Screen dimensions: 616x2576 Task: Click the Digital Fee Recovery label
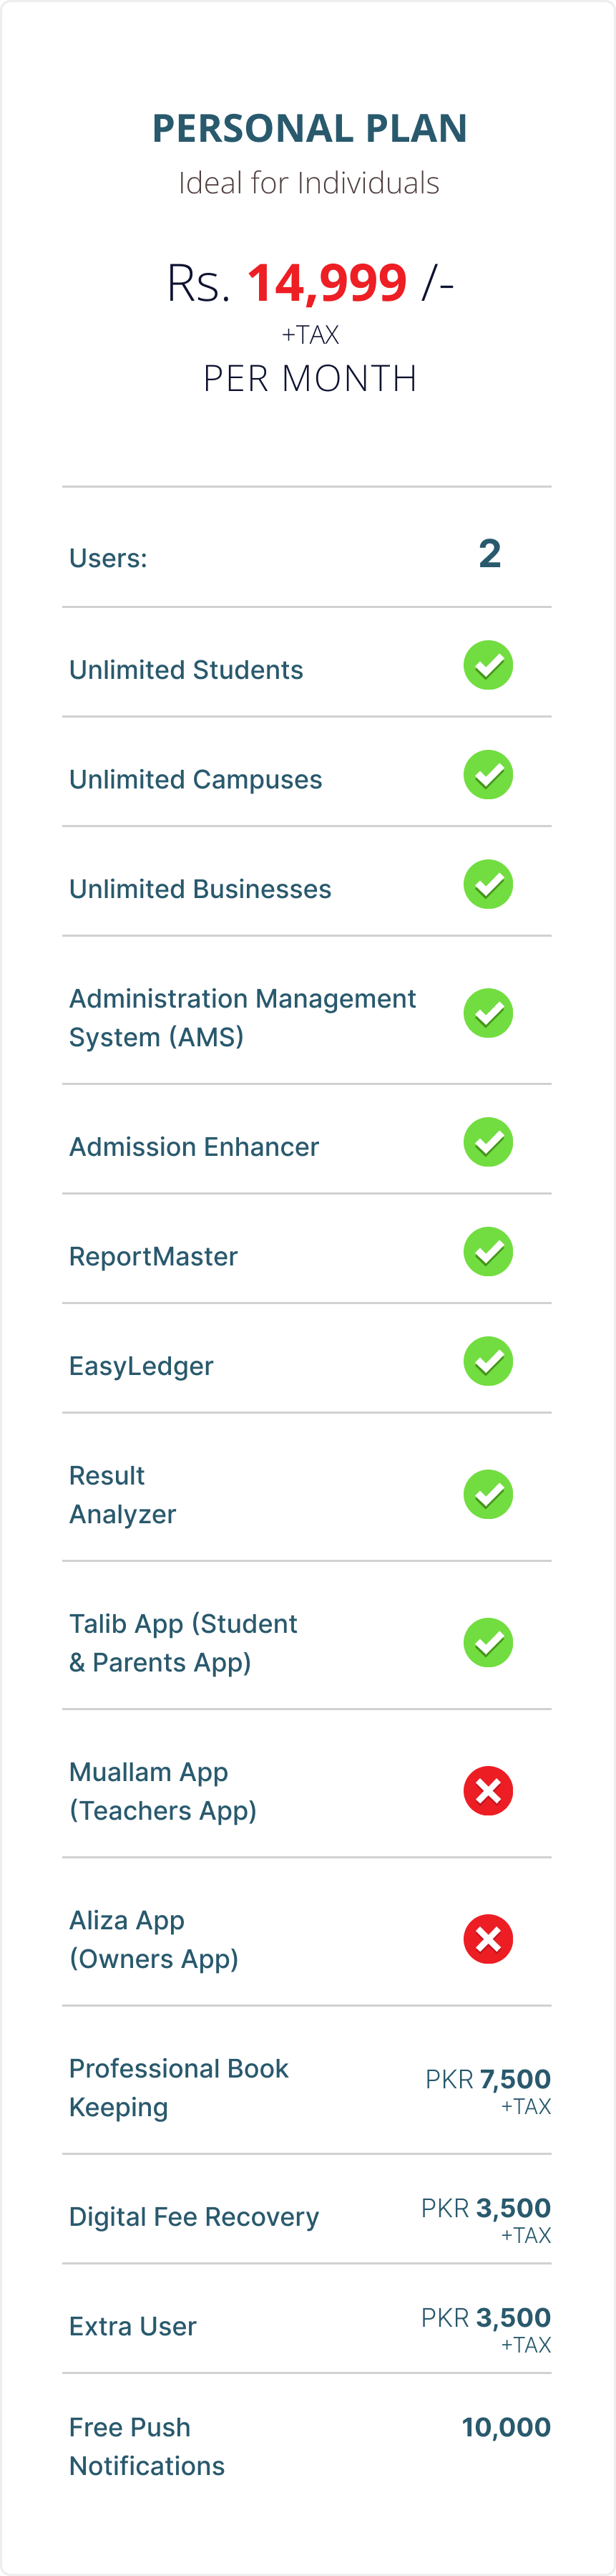click(x=194, y=2216)
